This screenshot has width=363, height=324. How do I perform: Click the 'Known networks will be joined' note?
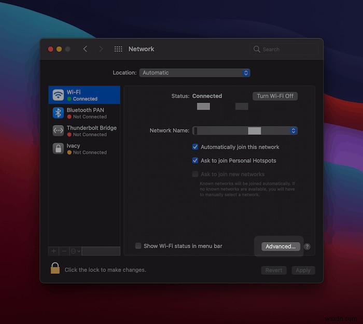pyautogui.click(x=247, y=189)
